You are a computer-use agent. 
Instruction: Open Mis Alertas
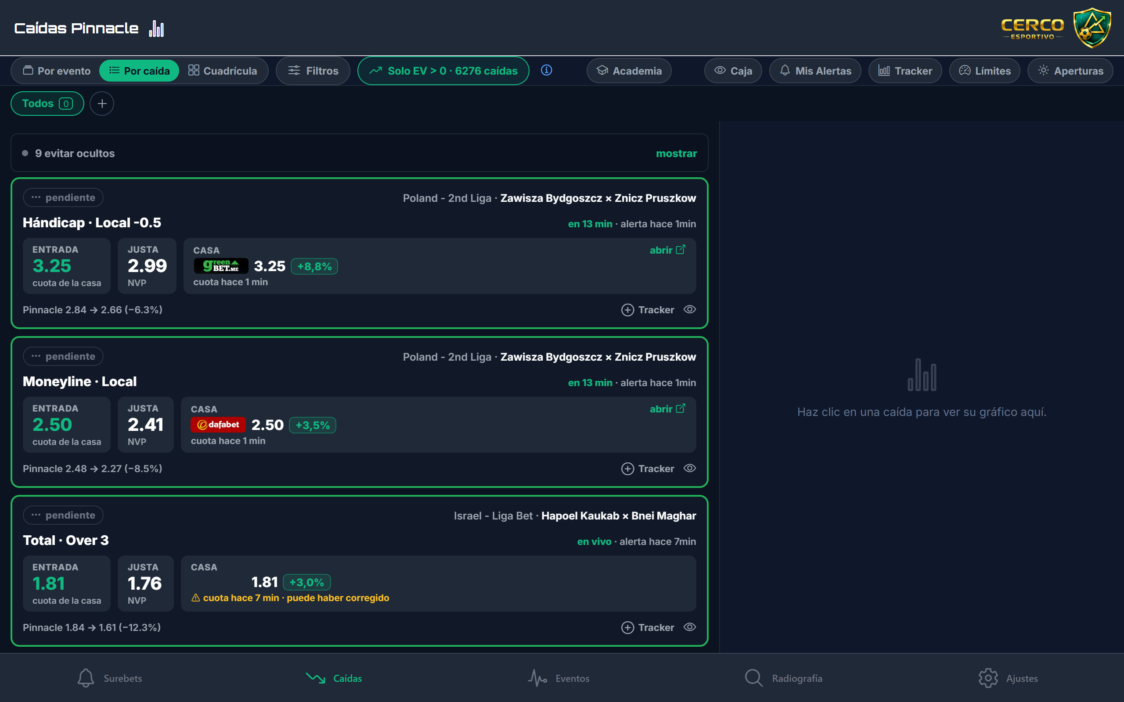[x=815, y=71]
